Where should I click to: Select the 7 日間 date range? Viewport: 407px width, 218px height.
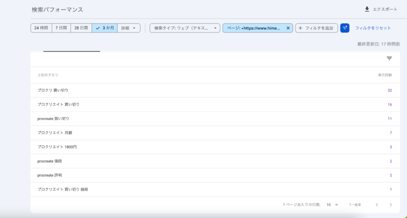click(61, 28)
